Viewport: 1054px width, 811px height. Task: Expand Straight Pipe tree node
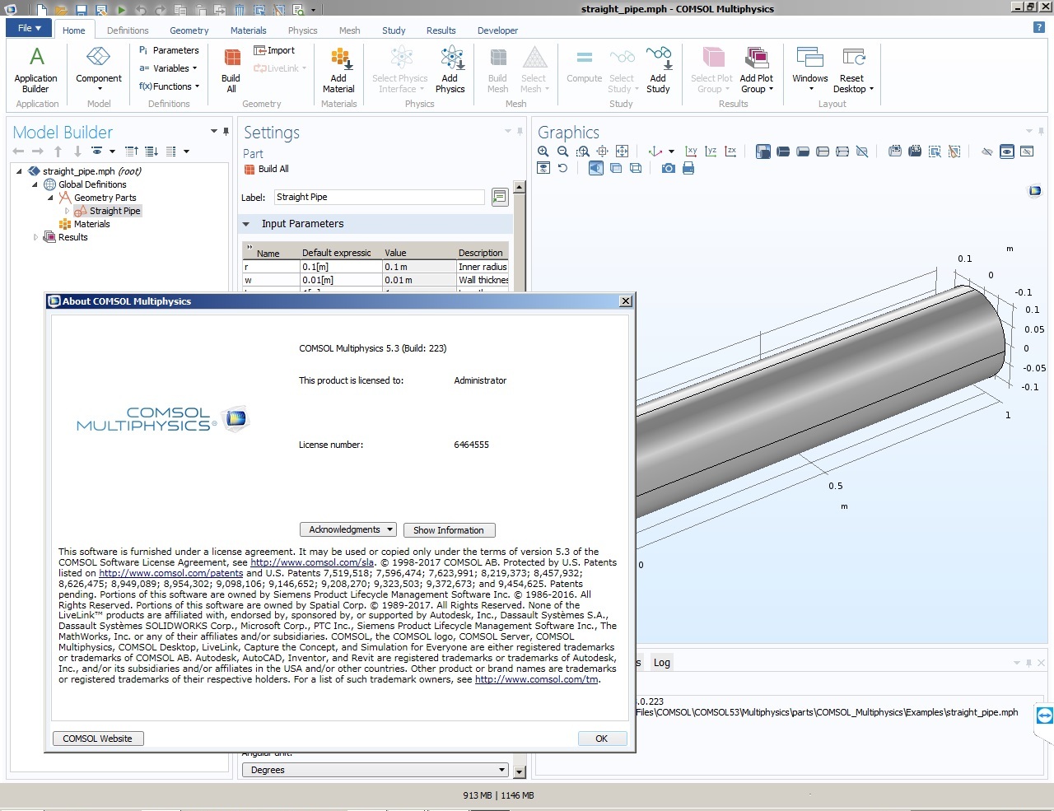coord(67,211)
